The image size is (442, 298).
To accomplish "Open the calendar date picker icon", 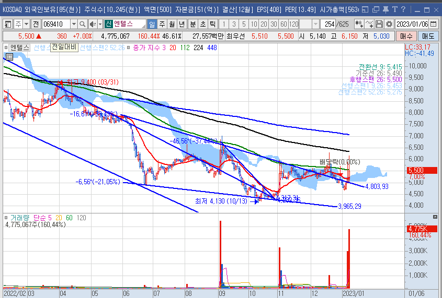I will 434,24.
